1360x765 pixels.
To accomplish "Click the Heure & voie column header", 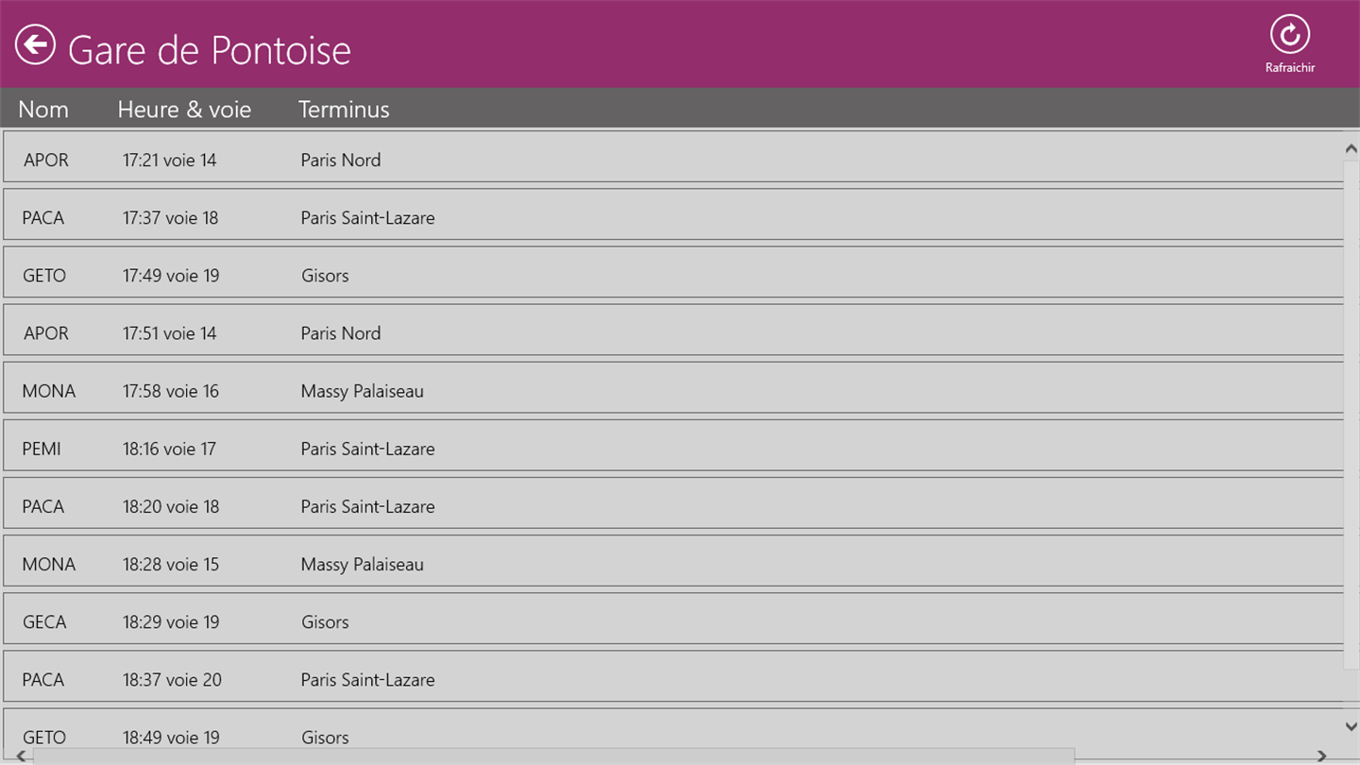I will (184, 110).
